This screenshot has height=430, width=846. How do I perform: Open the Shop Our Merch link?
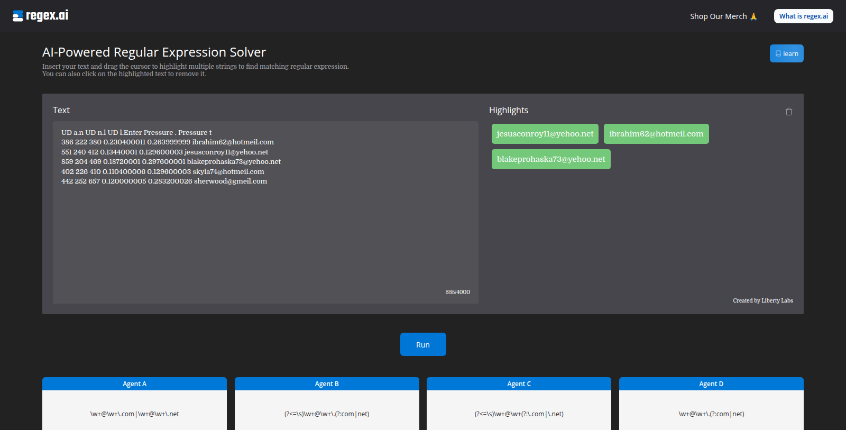tap(723, 16)
